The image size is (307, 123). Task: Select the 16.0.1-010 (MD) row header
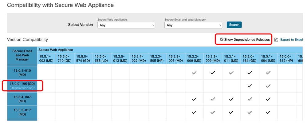point(22,73)
